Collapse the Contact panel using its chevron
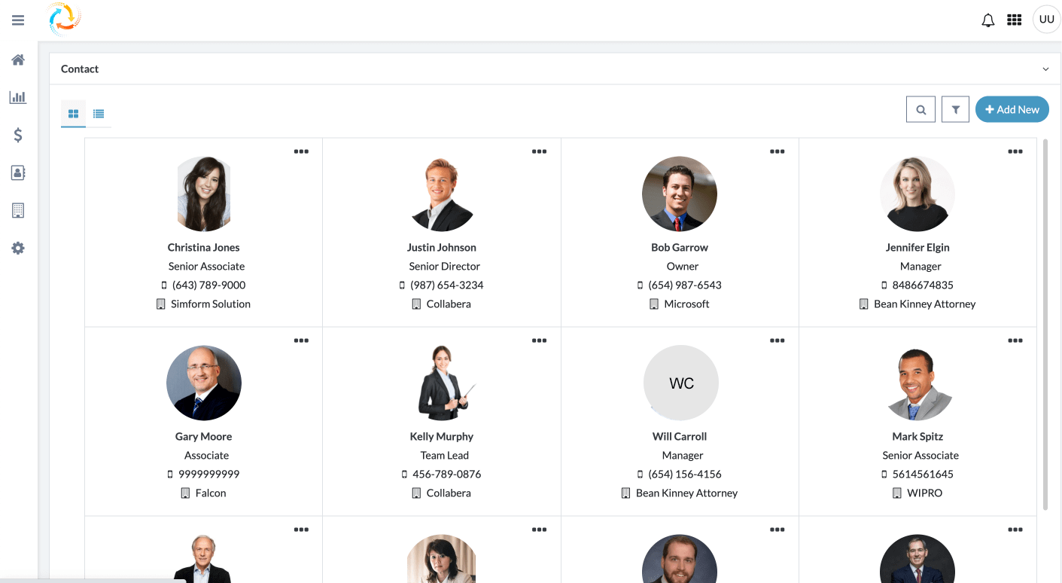This screenshot has height=583, width=1062. (1045, 69)
